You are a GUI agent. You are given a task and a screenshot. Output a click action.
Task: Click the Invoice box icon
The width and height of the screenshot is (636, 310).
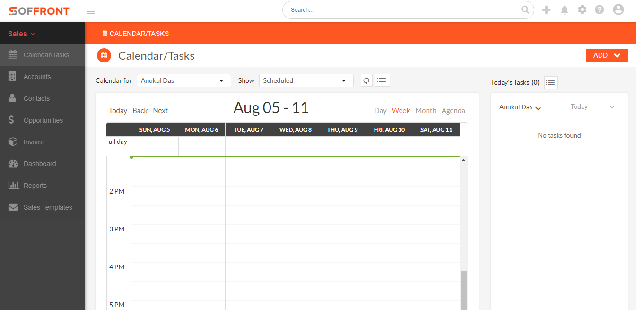click(x=13, y=142)
